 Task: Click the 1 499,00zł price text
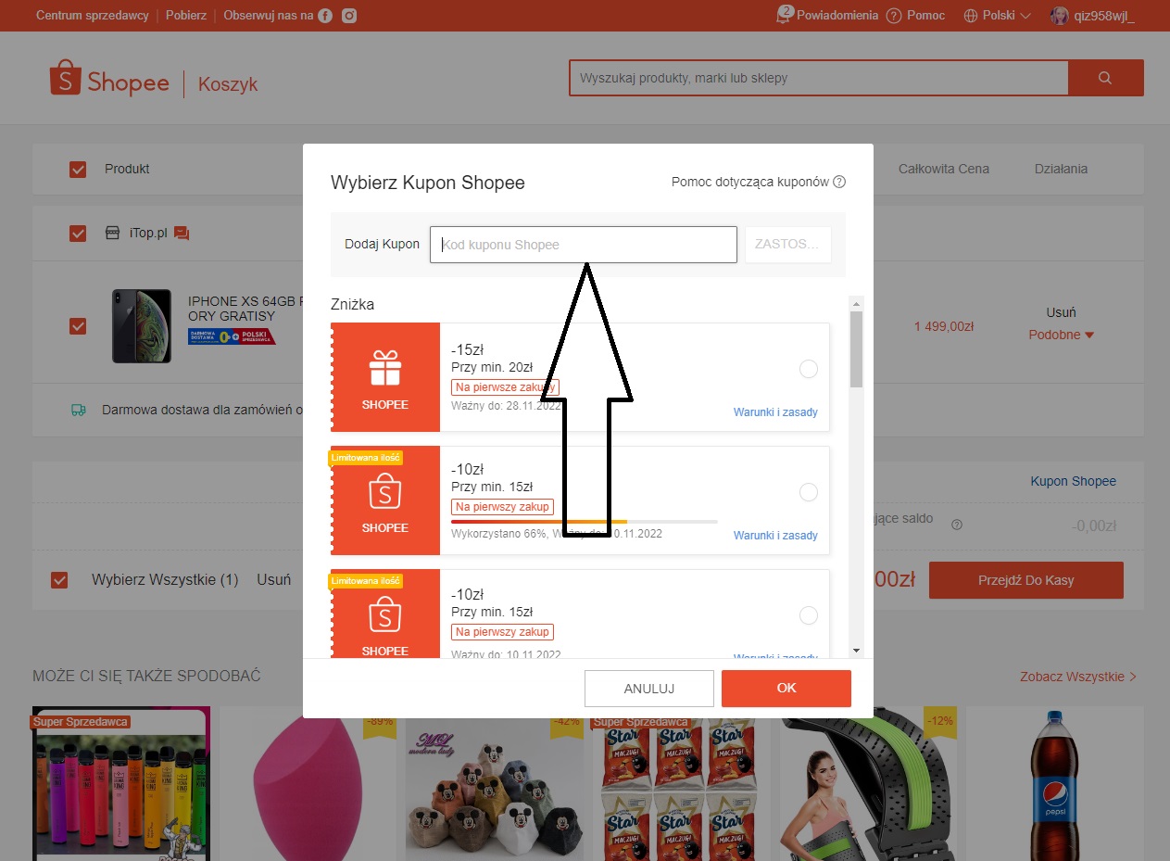[944, 326]
